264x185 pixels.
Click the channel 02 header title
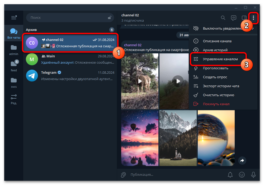pos(130,15)
